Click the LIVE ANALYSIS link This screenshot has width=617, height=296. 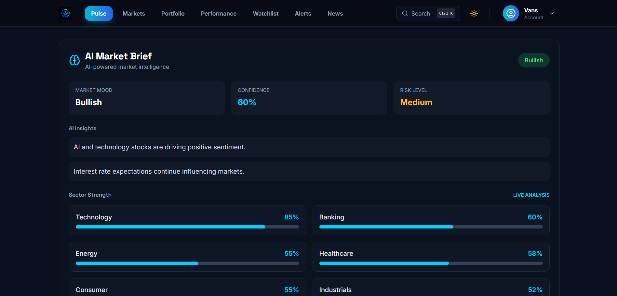(x=531, y=195)
